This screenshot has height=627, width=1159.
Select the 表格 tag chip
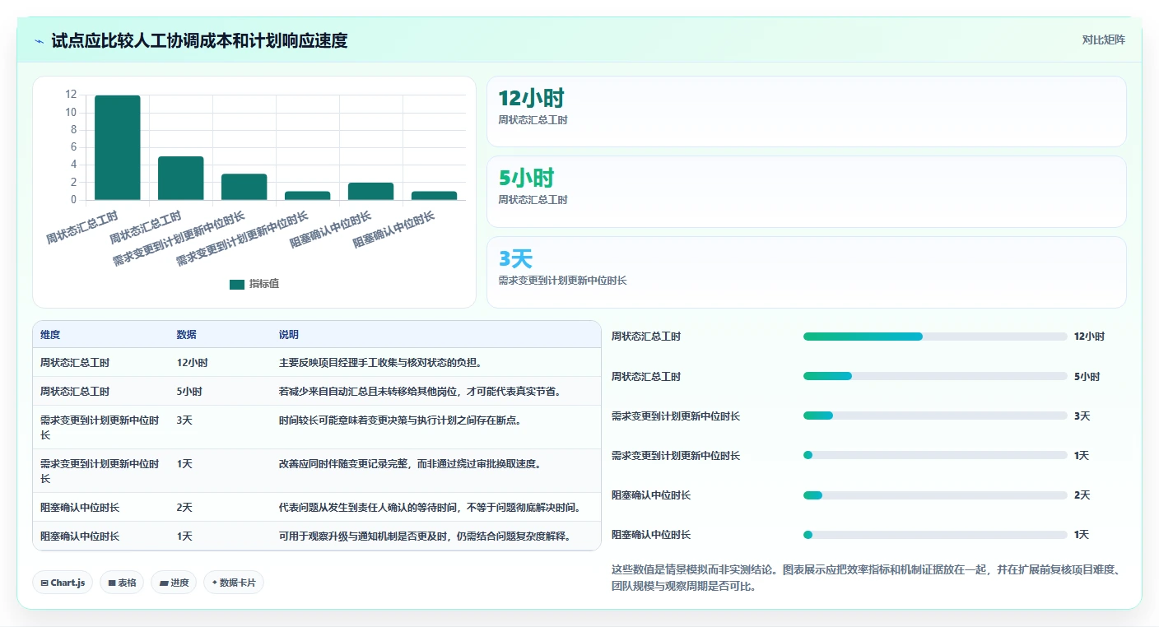click(122, 583)
